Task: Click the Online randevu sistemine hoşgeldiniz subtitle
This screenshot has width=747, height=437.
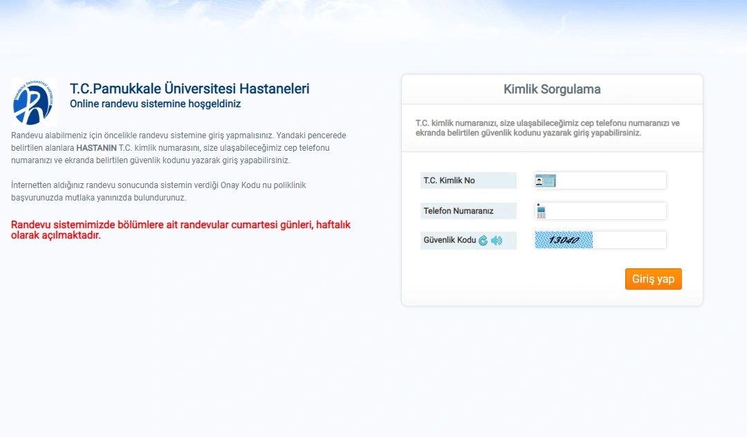Action: 156,104
